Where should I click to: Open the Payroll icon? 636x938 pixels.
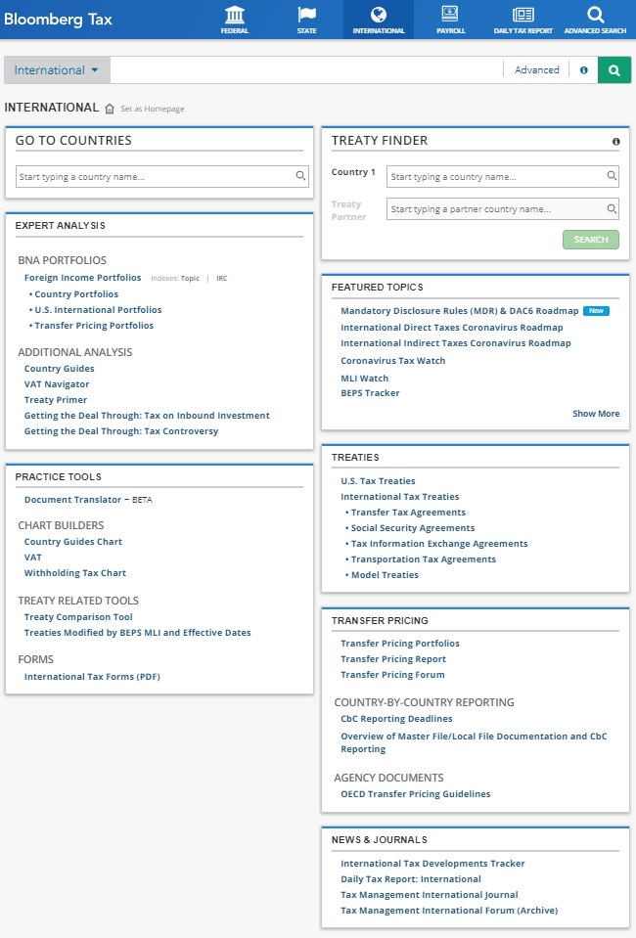click(x=450, y=15)
